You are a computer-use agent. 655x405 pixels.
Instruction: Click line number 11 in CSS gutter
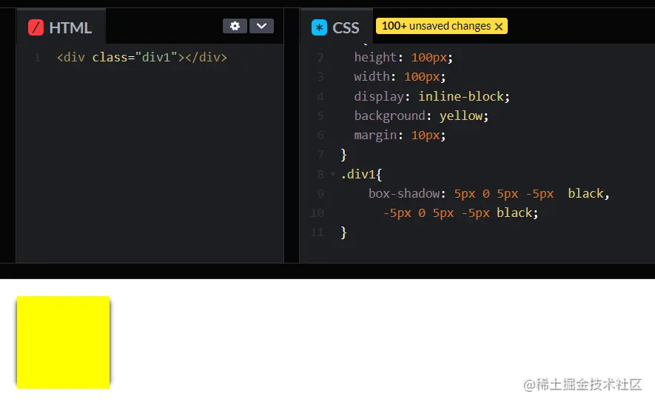pyautogui.click(x=317, y=232)
